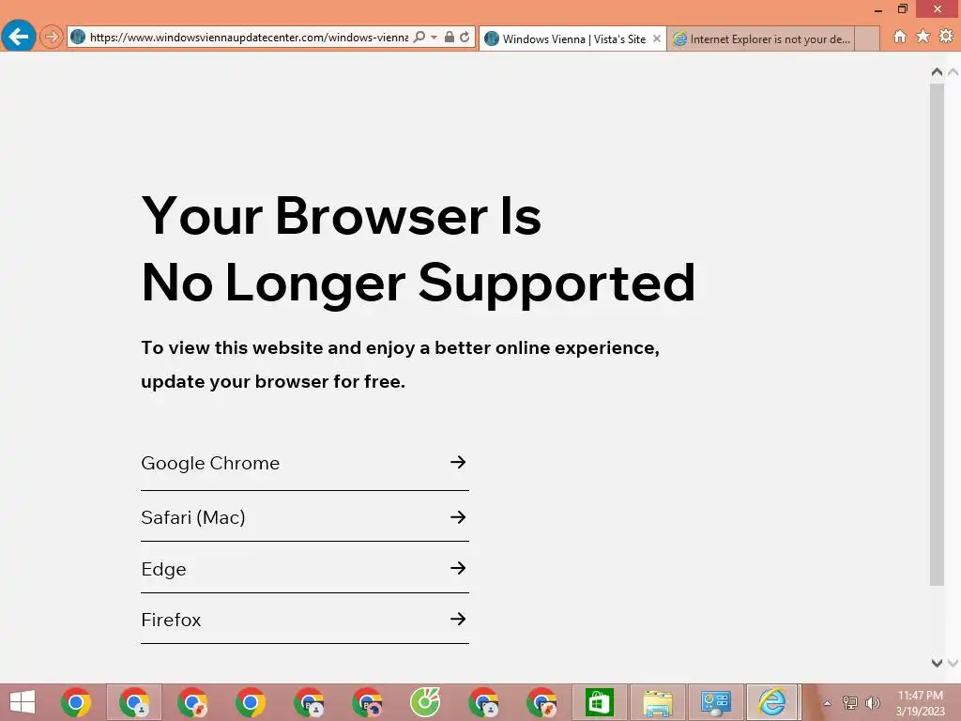Show hidden system tray icons

click(x=827, y=703)
